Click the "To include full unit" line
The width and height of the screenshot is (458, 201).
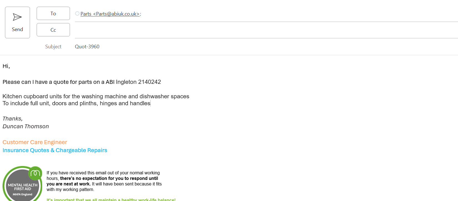tap(76, 103)
